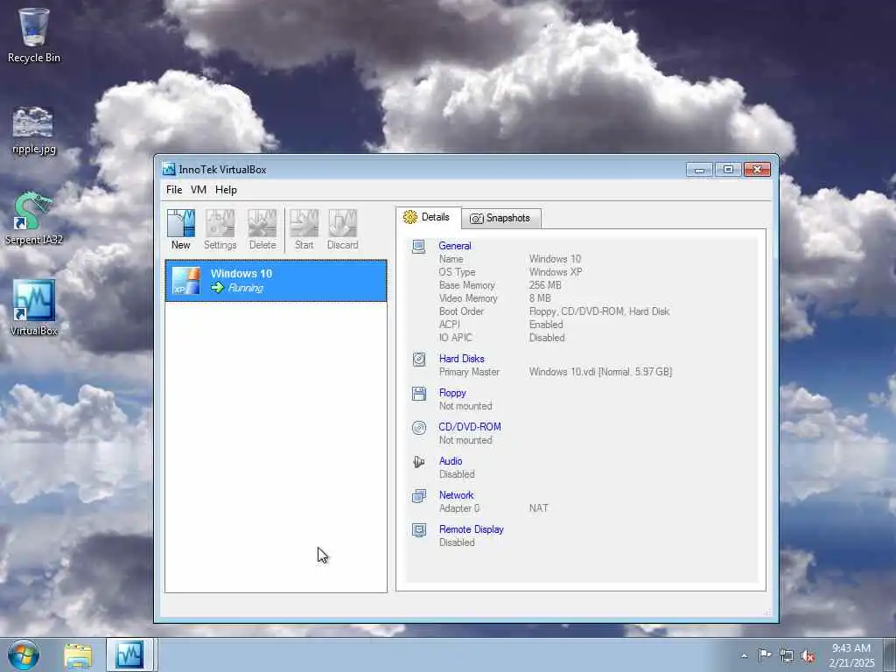Open the Floppy settings link
The width and height of the screenshot is (896, 672).
452,393
